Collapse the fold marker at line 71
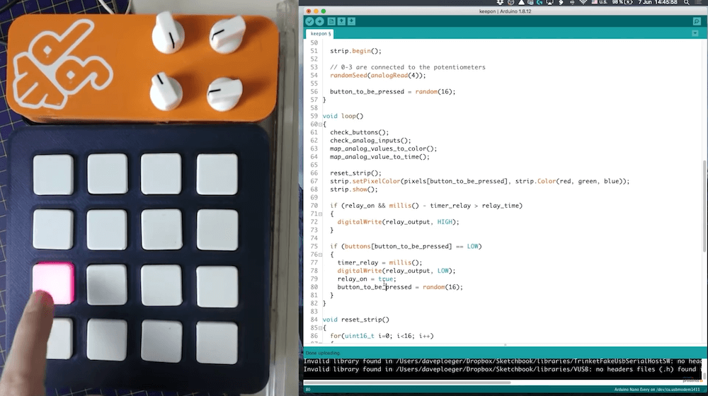The width and height of the screenshot is (708, 396). click(x=321, y=214)
